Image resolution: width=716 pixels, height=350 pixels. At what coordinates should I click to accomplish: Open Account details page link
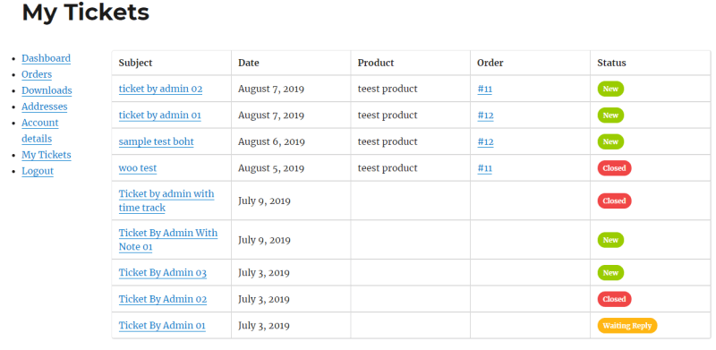click(x=39, y=131)
